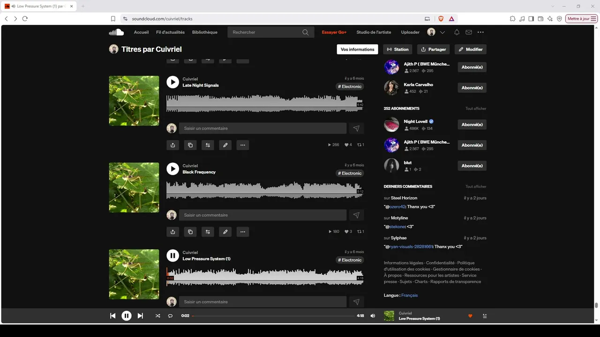The height and width of the screenshot is (337, 600).
Task: Open Black Frequency cover artwork
Action: (x=134, y=188)
